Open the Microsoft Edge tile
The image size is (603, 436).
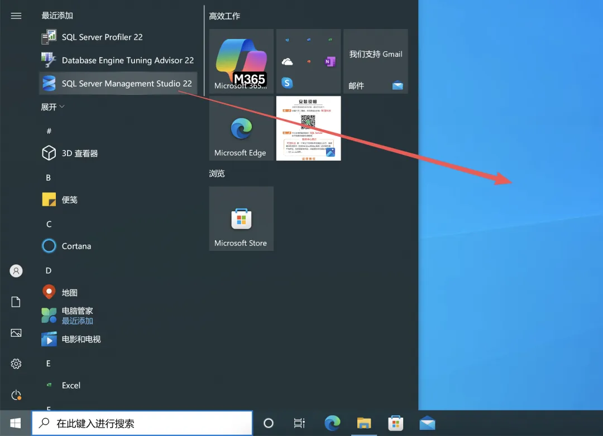241,128
